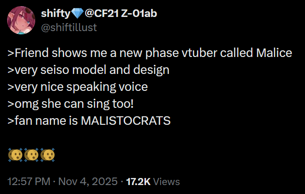Screen dimensions: 305x194
Task: Click the "Views" label
Action: tap(167, 181)
